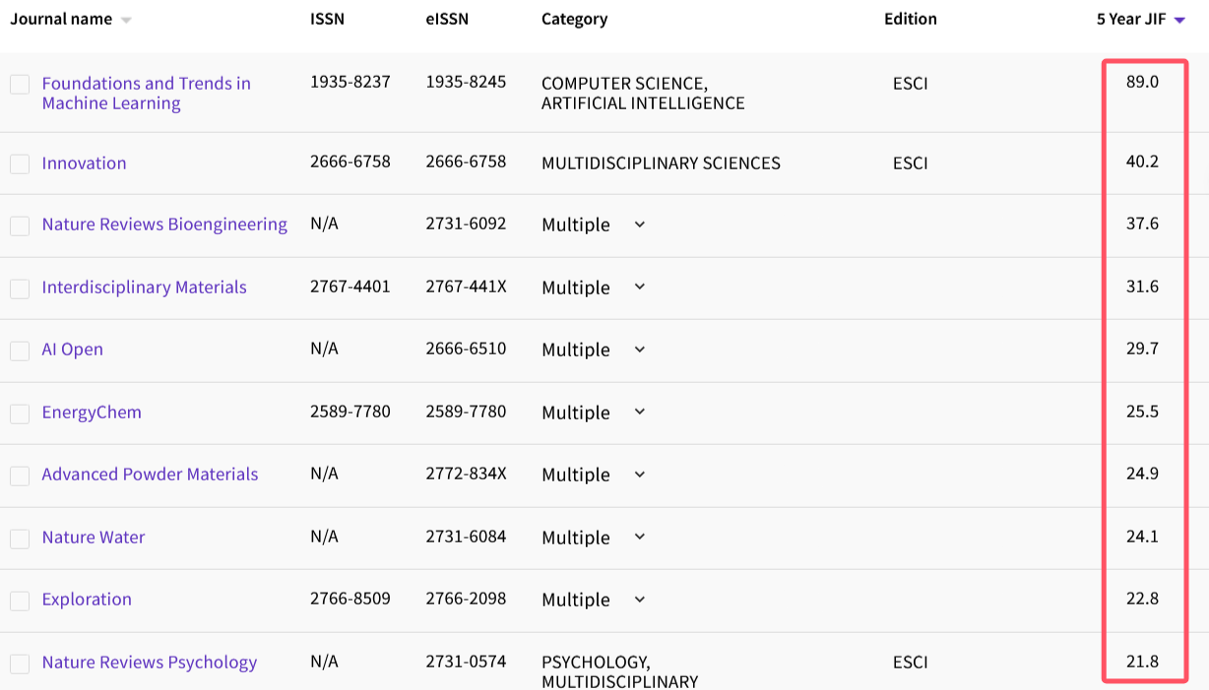Select the Innovation row checkbox
Image resolution: width=1209 pixels, height=690 pixels.
tap(20, 164)
